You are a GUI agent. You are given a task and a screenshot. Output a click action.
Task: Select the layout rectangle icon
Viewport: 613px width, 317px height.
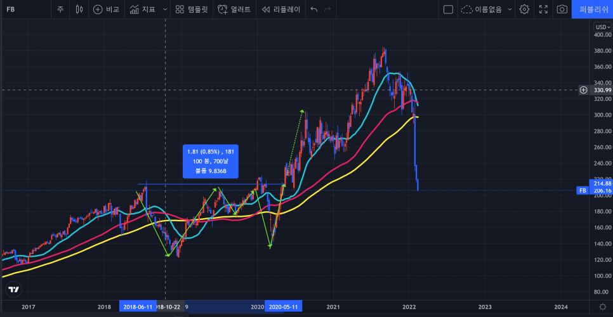point(448,10)
